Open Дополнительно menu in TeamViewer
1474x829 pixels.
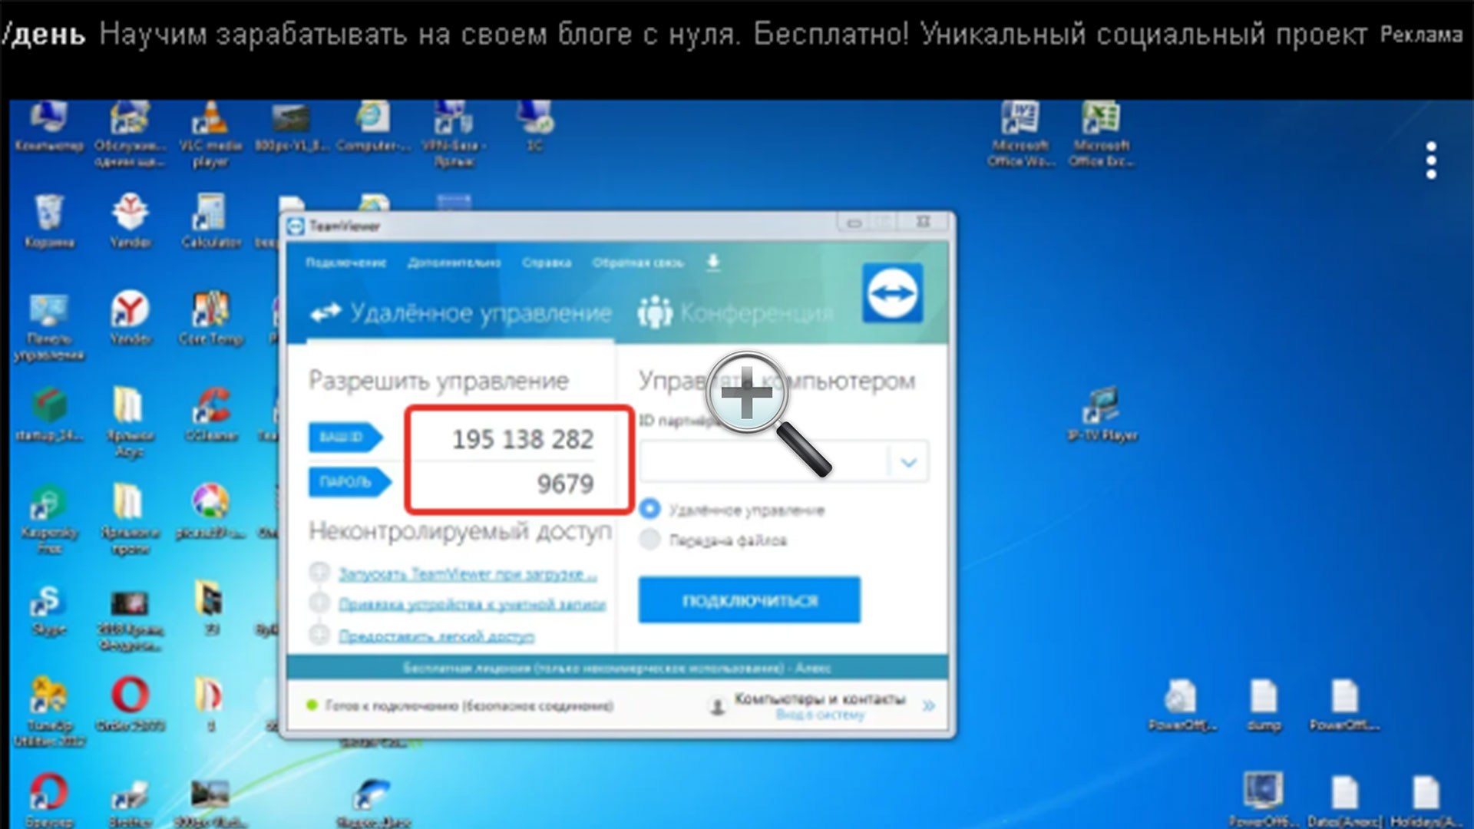click(454, 263)
